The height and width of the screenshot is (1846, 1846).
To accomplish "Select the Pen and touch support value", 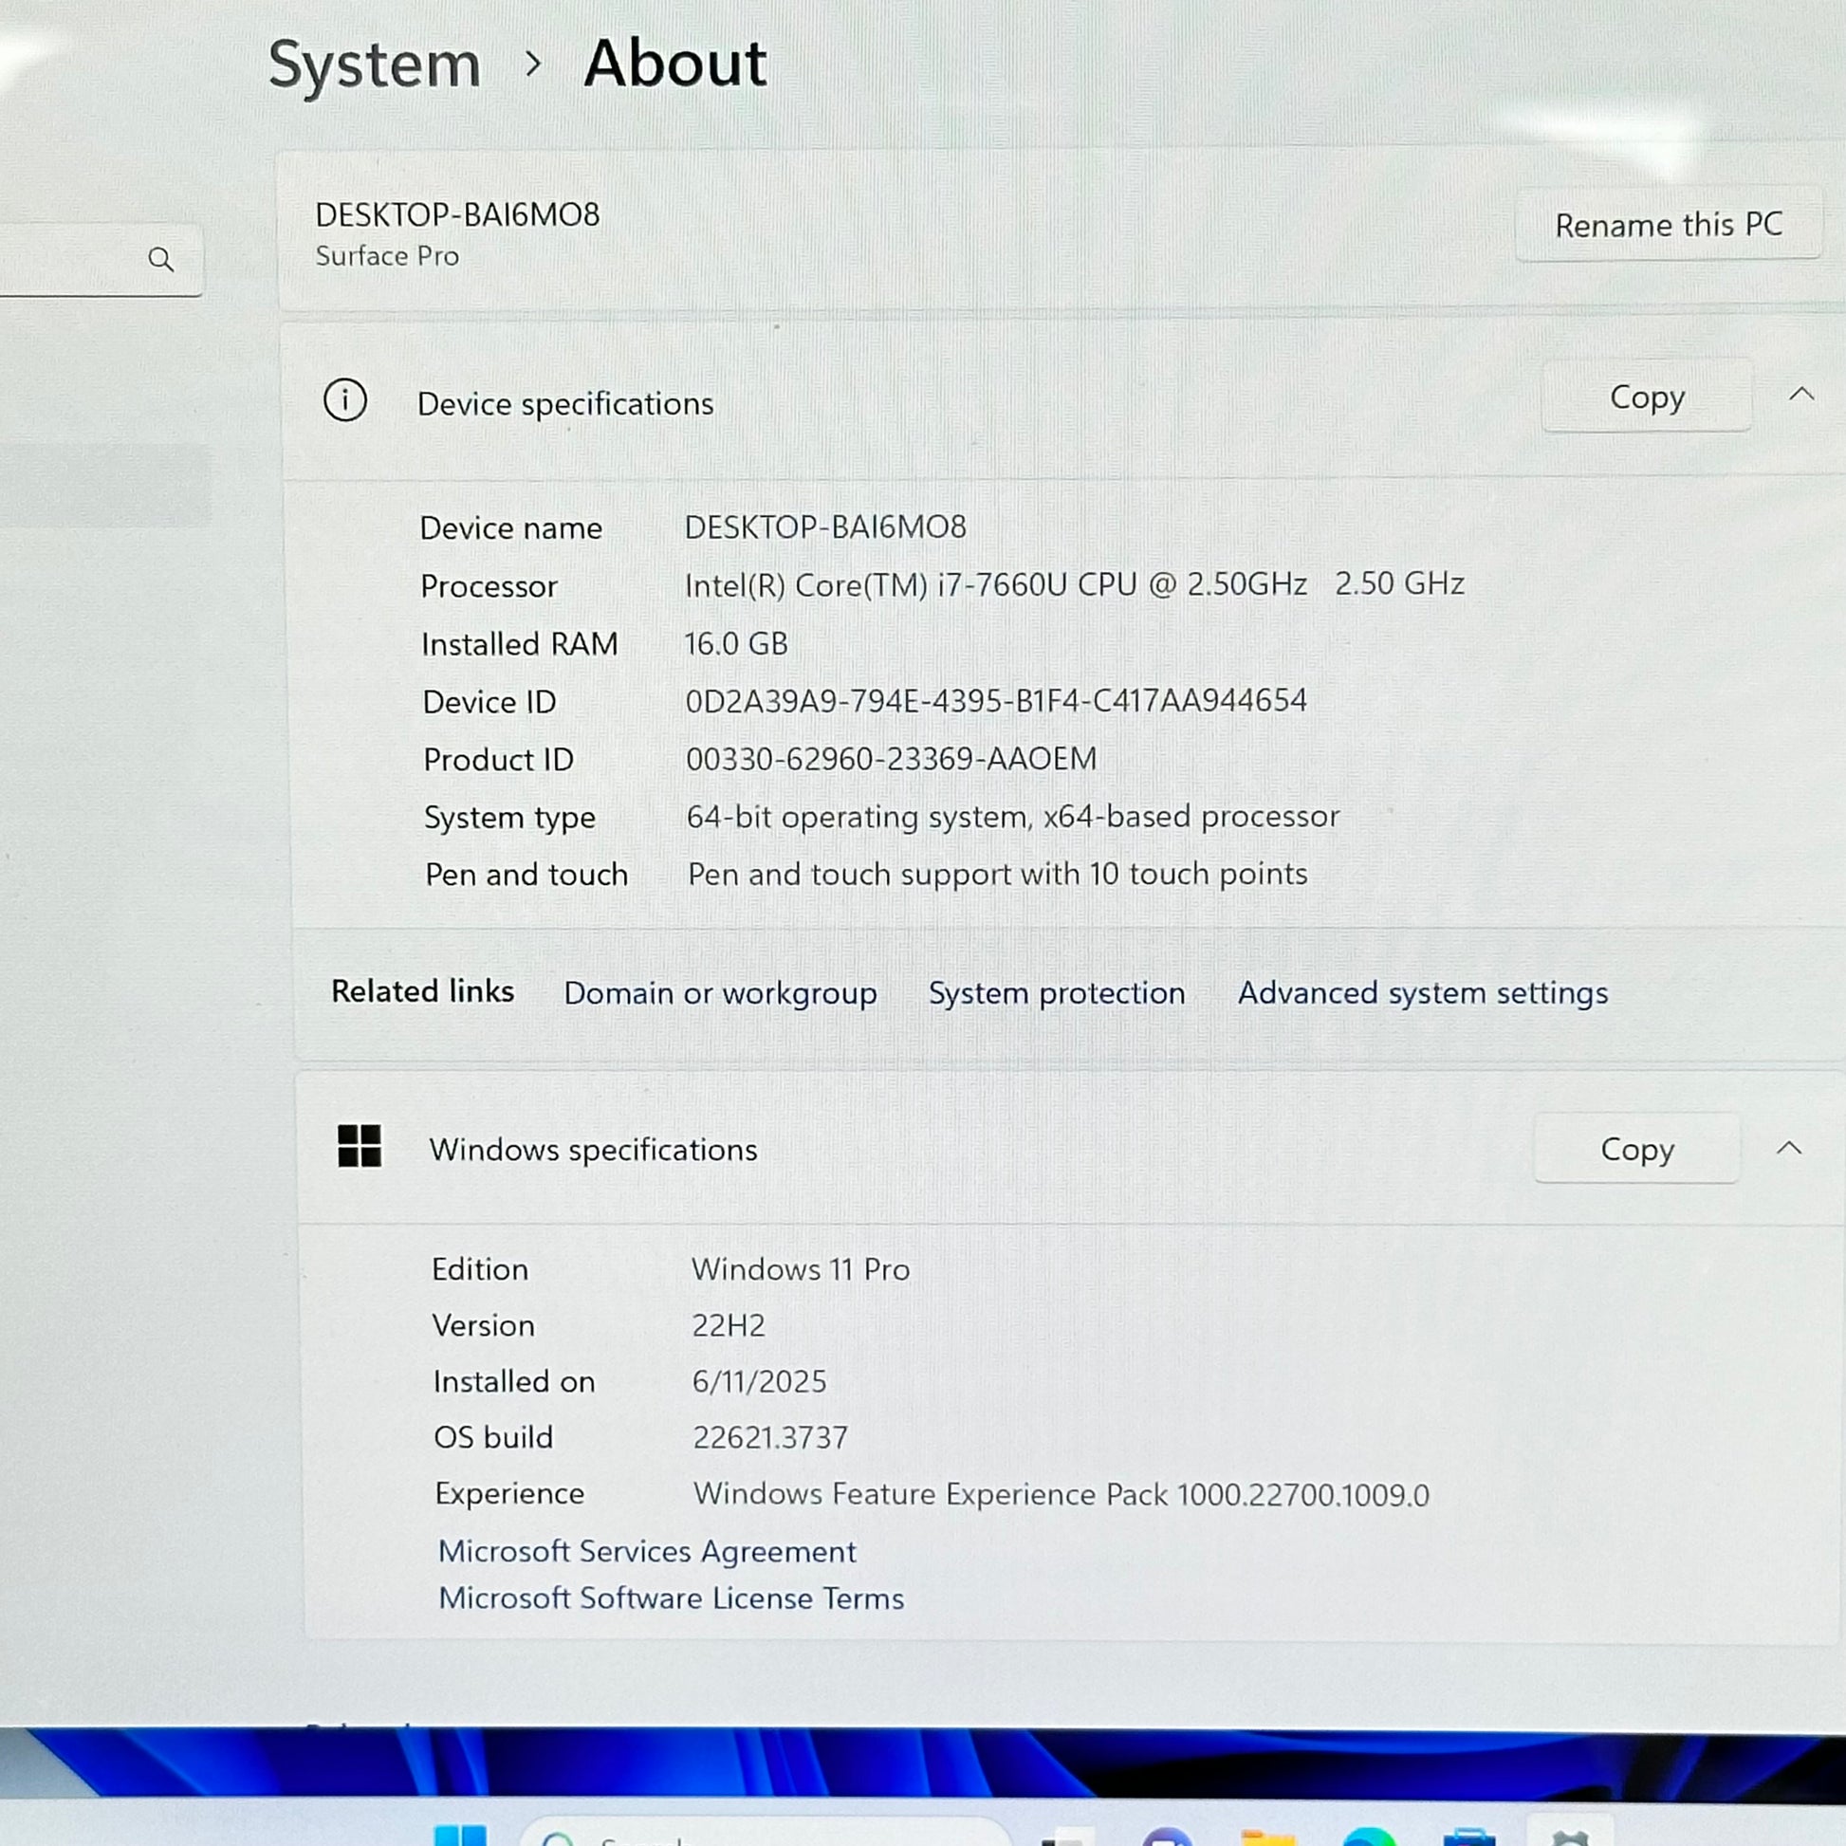I will [x=998, y=875].
